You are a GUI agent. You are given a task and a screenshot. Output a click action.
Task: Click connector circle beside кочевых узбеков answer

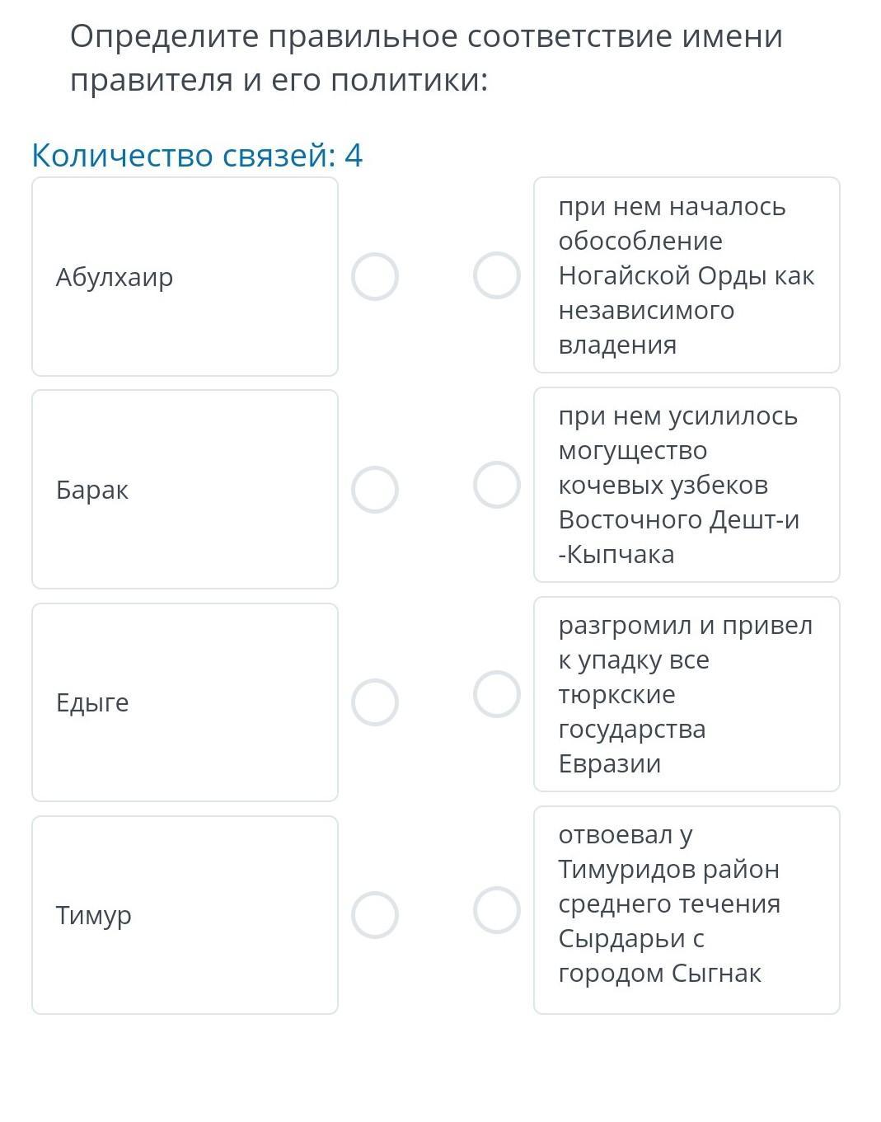tap(497, 485)
